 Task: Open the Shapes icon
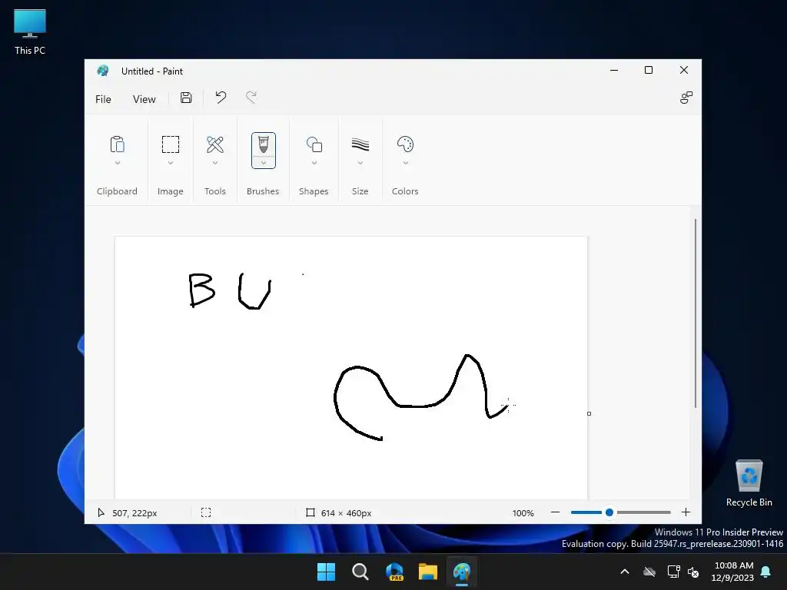(x=314, y=144)
